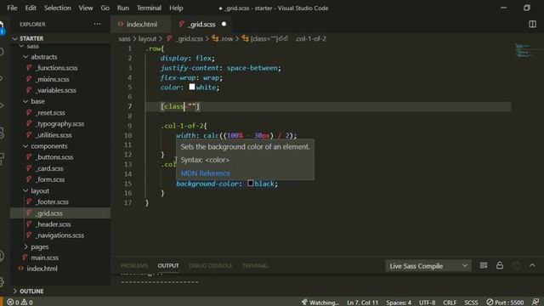Open the MDN Reference link
Screen dimensions: 544x306
pyautogui.click(x=205, y=173)
